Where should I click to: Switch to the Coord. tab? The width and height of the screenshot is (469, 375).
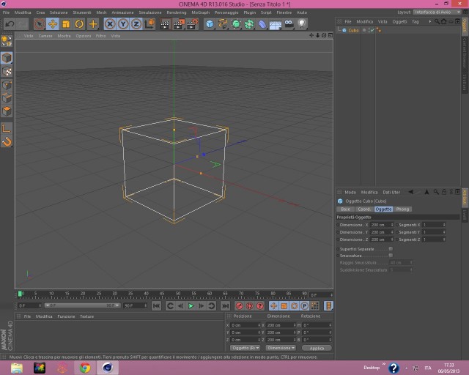point(364,209)
